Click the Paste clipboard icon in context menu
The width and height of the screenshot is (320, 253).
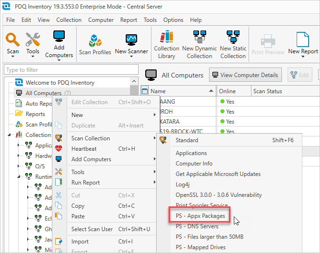coord(59,216)
